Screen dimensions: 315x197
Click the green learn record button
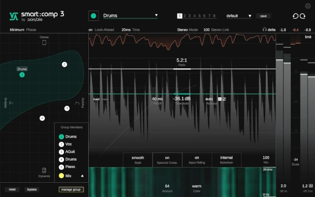pos(93,16)
